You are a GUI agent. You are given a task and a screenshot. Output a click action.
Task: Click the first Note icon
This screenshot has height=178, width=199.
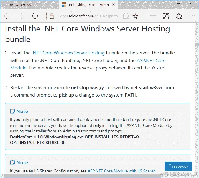12,112
